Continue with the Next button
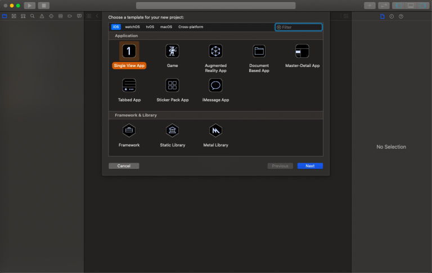432x273 pixels. 310,165
